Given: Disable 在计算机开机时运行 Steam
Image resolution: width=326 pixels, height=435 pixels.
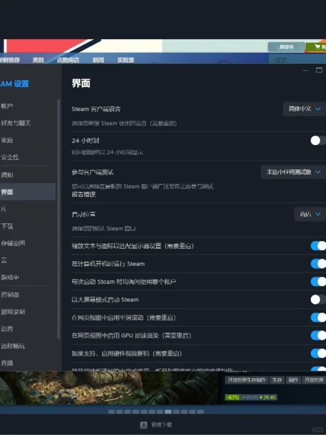Looking at the screenshot, I should 318,264.
